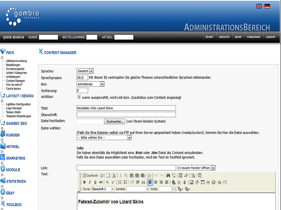281x210 pixels.
Task: Insert a bulleted list
Action: [126, 182]
